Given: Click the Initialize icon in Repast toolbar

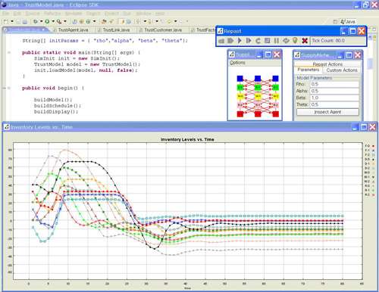Looking at the screenshot, I should (258, 41).
